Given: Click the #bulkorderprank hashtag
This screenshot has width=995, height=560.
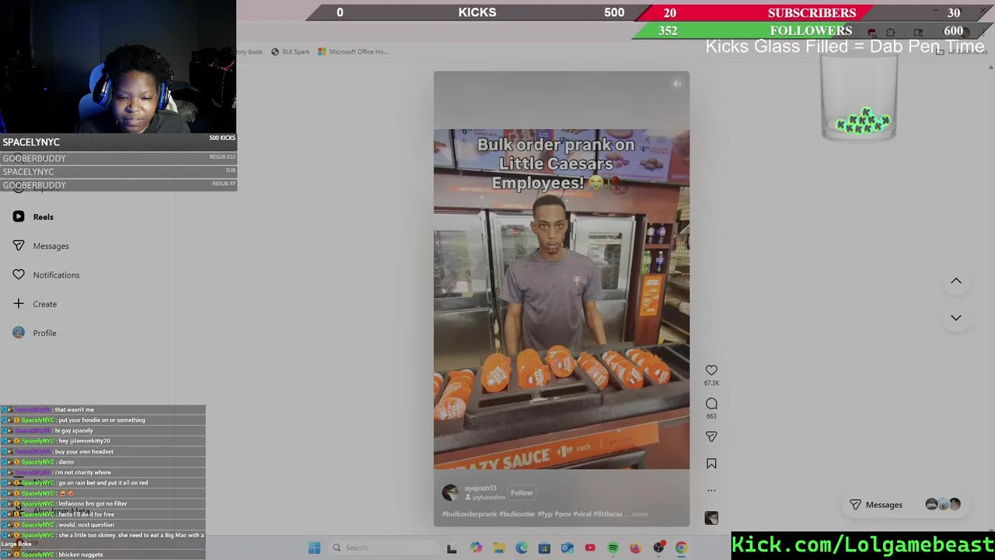Looking at the screenshot, I should pyautogui.click(x=470, y=514).
